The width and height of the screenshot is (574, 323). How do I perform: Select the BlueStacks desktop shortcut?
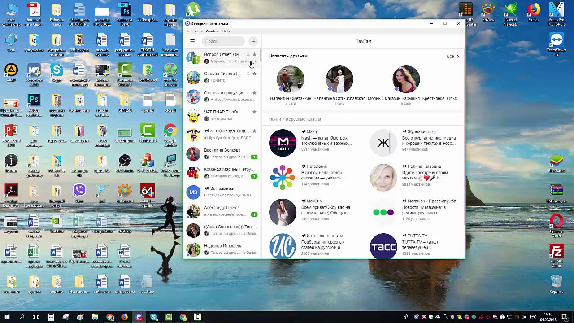pyautogui.click(x=557, y=164)
